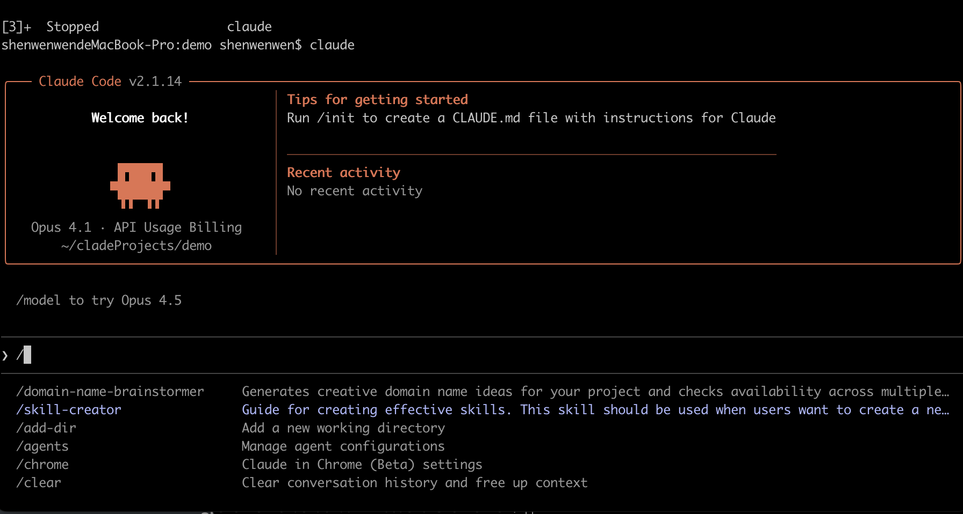Click the shell prompt line running 'claude'
963x514 pixels.
[x=178, y=45]
